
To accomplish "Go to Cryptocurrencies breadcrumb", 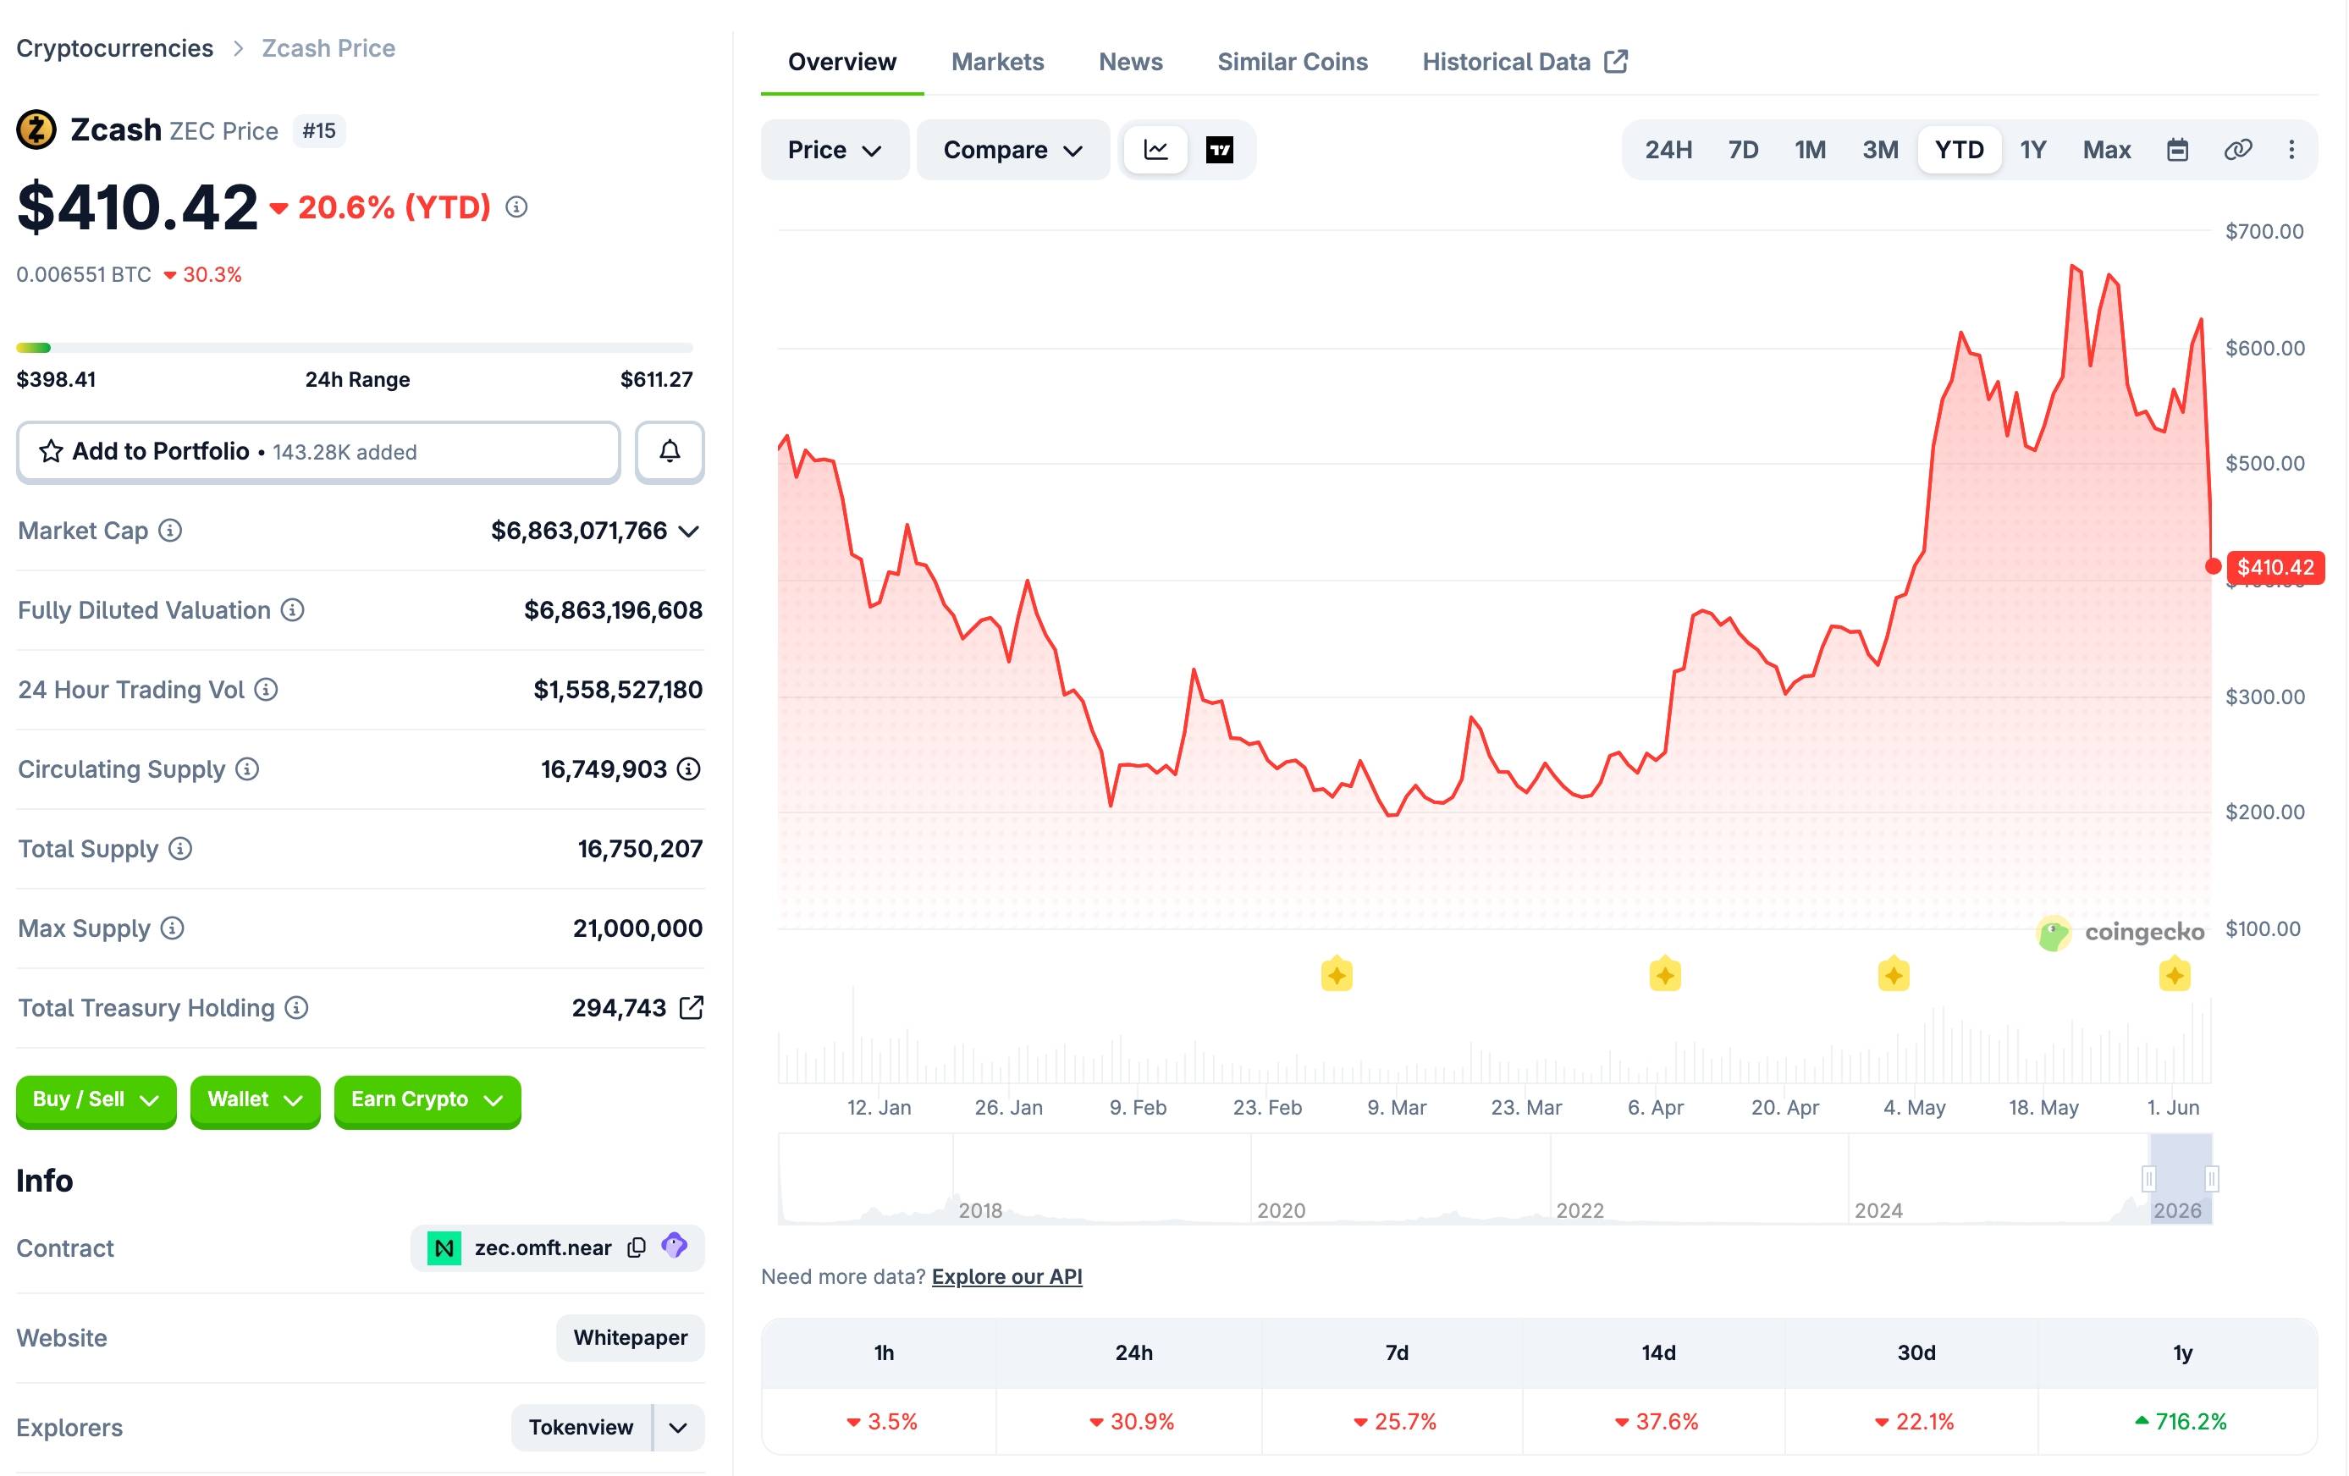I will pos(115,47).
